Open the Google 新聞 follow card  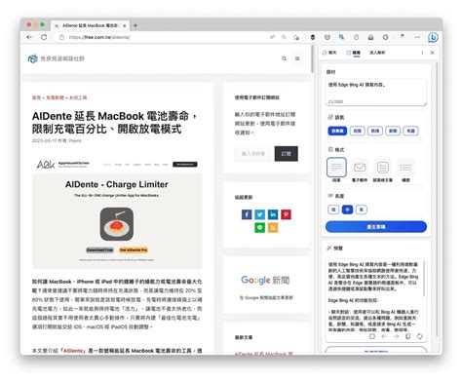click(266, 286)
